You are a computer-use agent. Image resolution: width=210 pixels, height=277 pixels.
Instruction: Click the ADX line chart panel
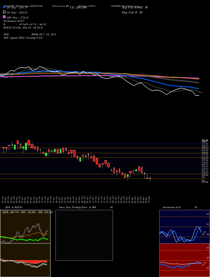25,227
